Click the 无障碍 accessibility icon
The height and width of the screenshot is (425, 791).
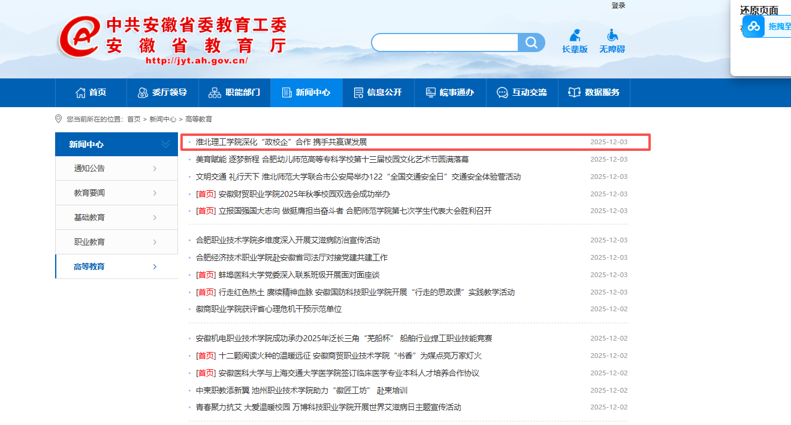[612, 36]
